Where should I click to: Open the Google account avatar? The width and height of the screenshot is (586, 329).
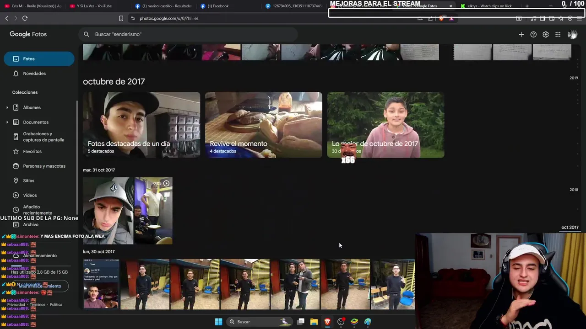[x=572, y=34]
